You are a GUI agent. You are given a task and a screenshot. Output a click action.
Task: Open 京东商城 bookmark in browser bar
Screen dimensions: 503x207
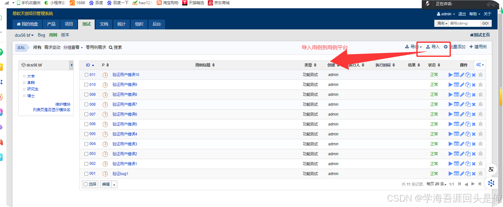click(219, 3)
